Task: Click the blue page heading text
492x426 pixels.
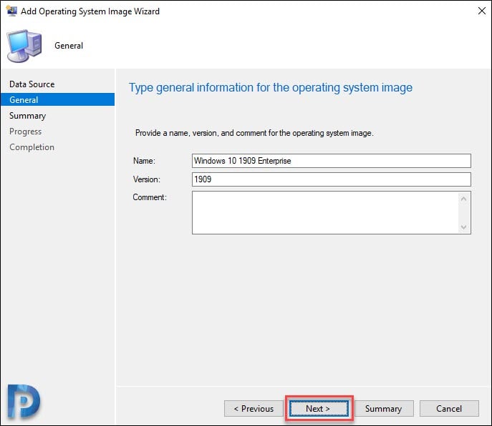Action: pos(271,88)
